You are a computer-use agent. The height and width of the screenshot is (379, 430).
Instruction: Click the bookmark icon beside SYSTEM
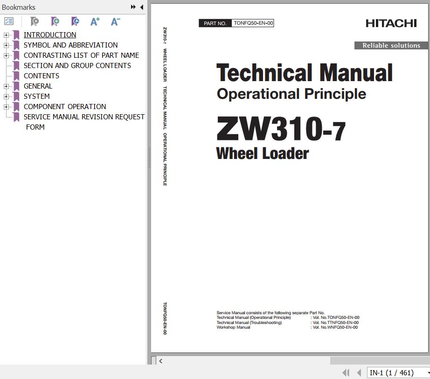[16, 96]
